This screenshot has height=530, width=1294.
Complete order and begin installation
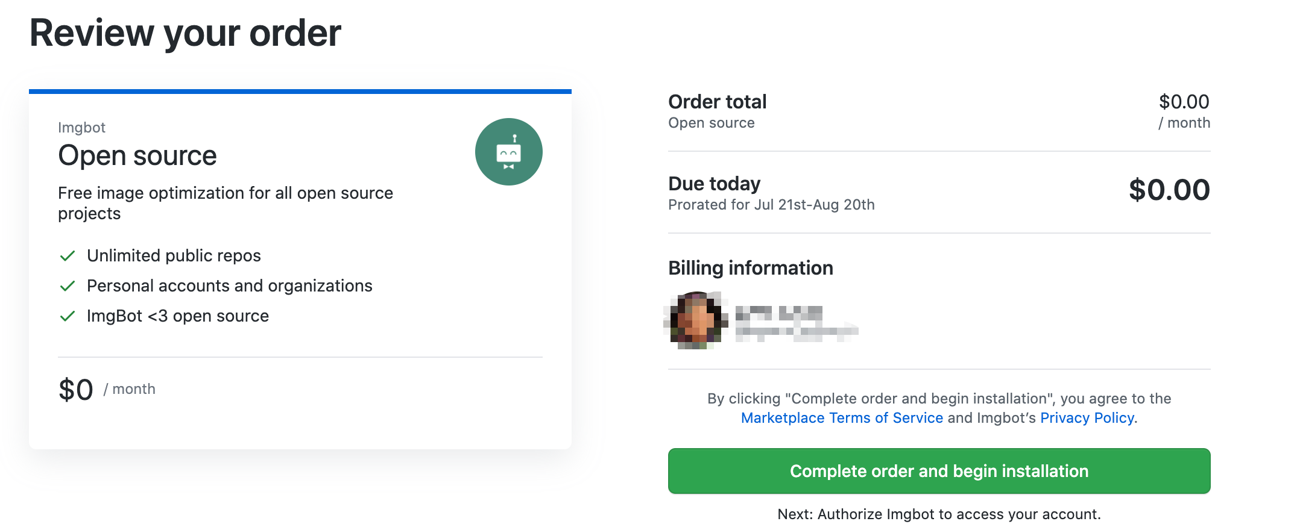939,471
